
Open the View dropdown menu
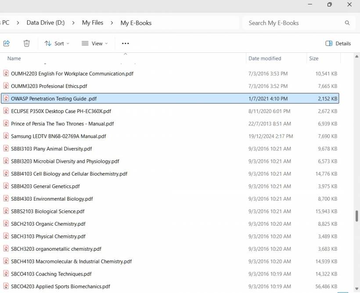(x=94, y=44)
